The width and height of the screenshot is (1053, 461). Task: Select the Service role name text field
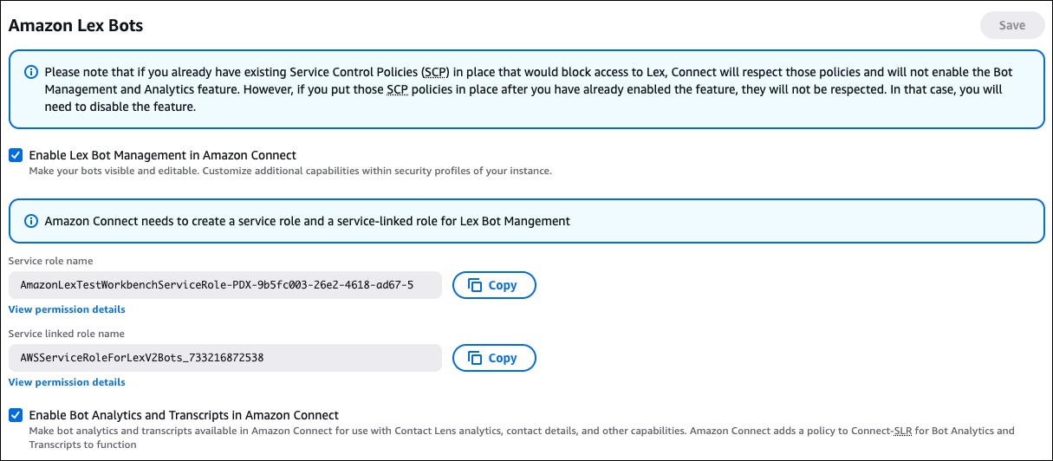click(x=225, y=285)
